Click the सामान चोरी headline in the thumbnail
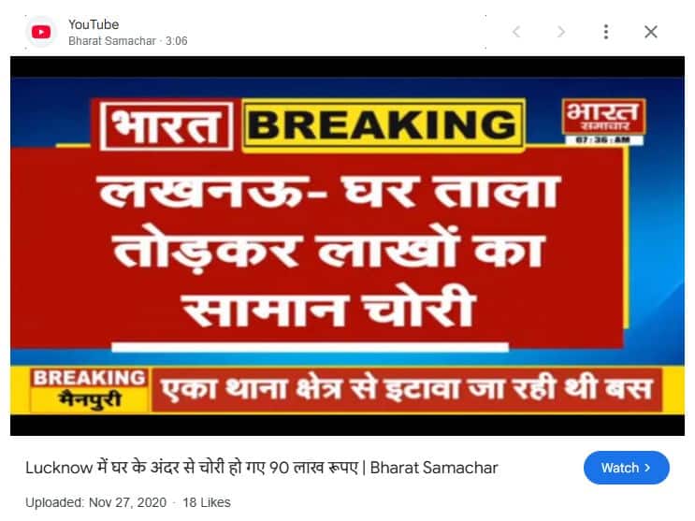The image size is (695, 521). (x=329, y=307)
